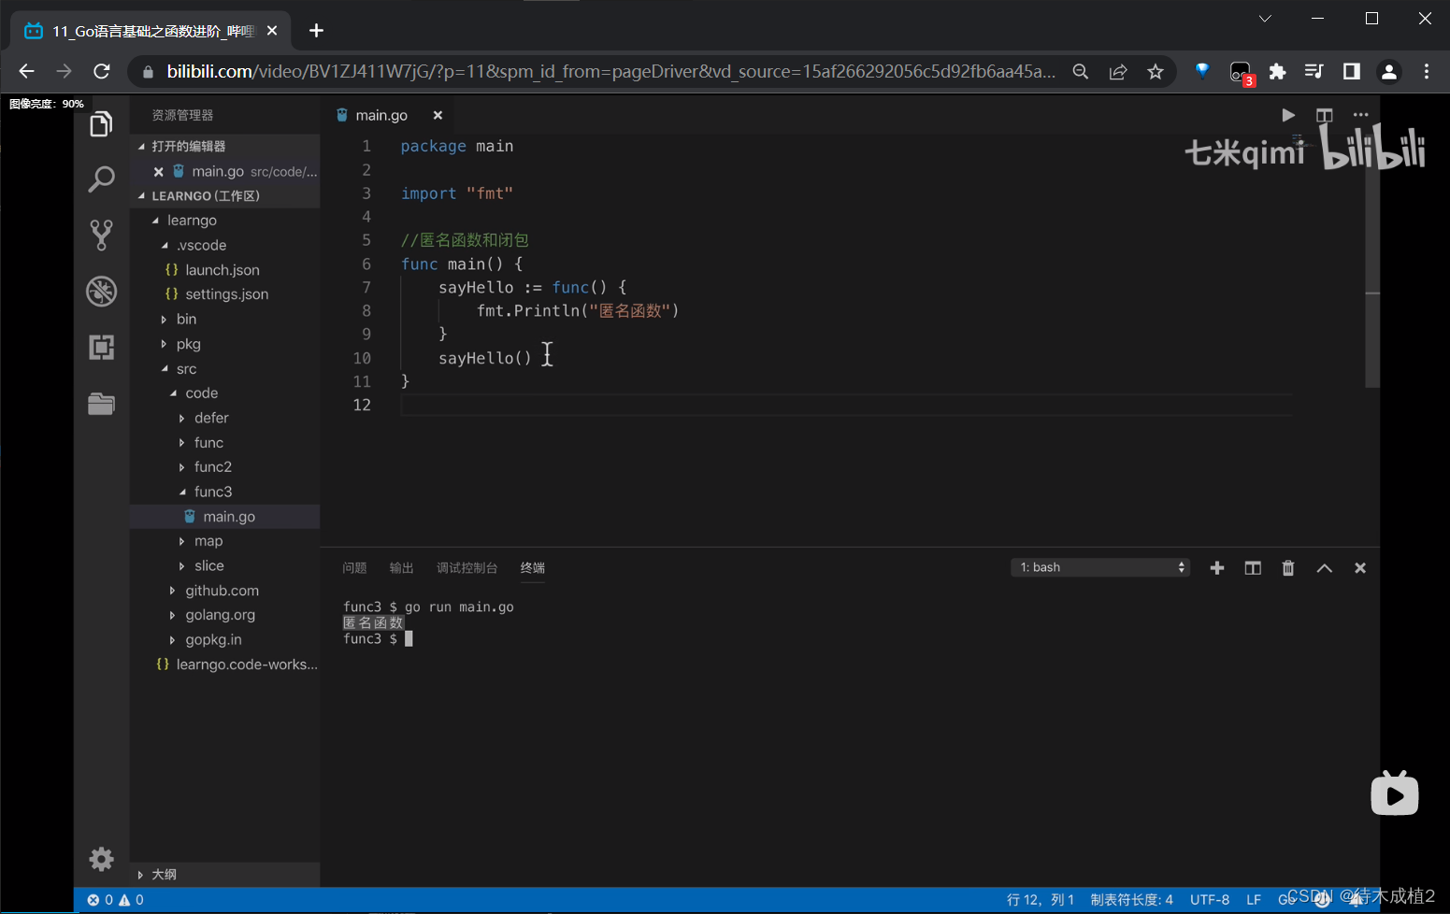Open the browser profile avatar
This screenshot has width=1450, height=914.
[x=1389, y=71]
